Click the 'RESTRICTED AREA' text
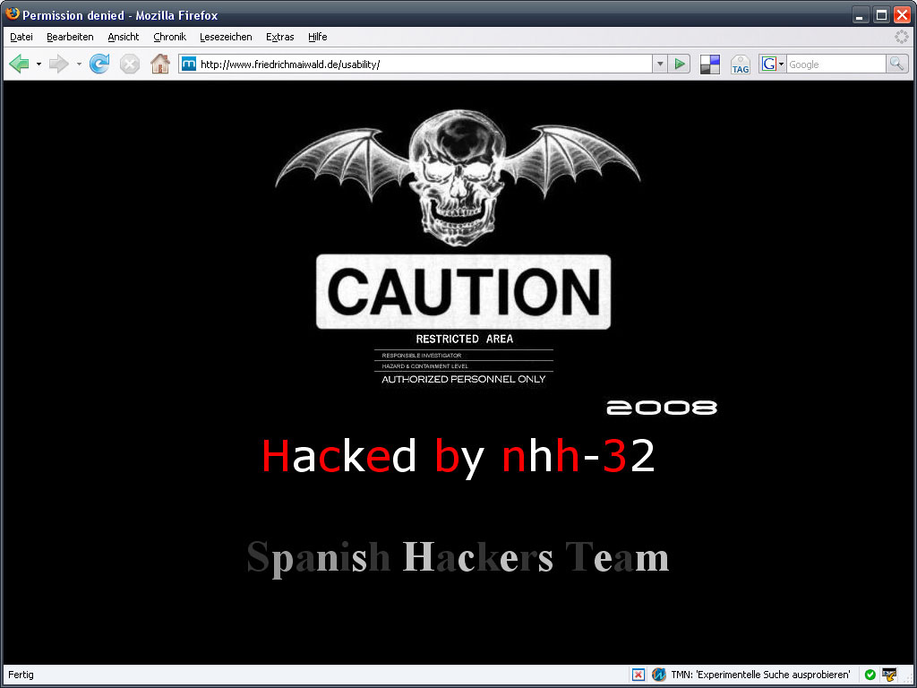This screenshot has width=917, height=688. [x=465, y=339]
